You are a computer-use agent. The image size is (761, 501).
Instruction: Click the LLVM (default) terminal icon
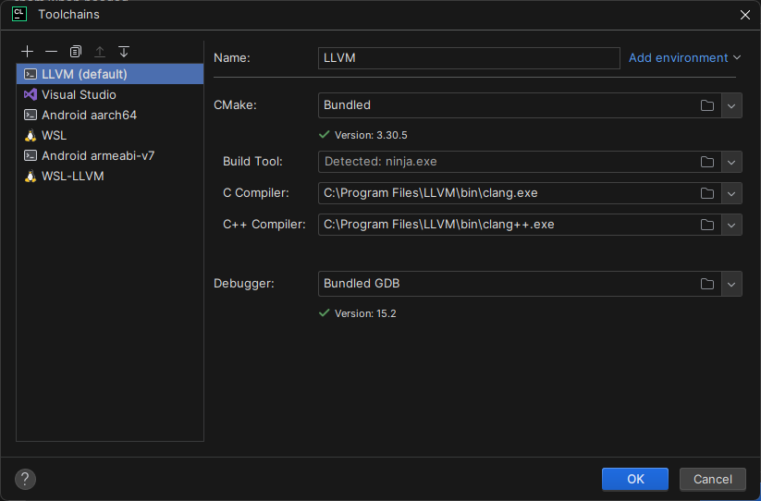[x=31, y=74]
